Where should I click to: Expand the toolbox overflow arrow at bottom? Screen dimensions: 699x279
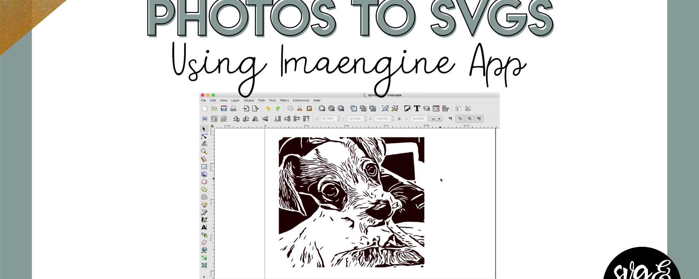204,277
